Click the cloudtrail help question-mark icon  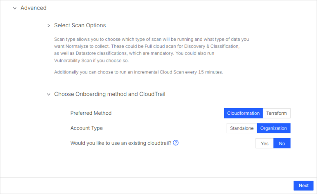tap(175, 143)
